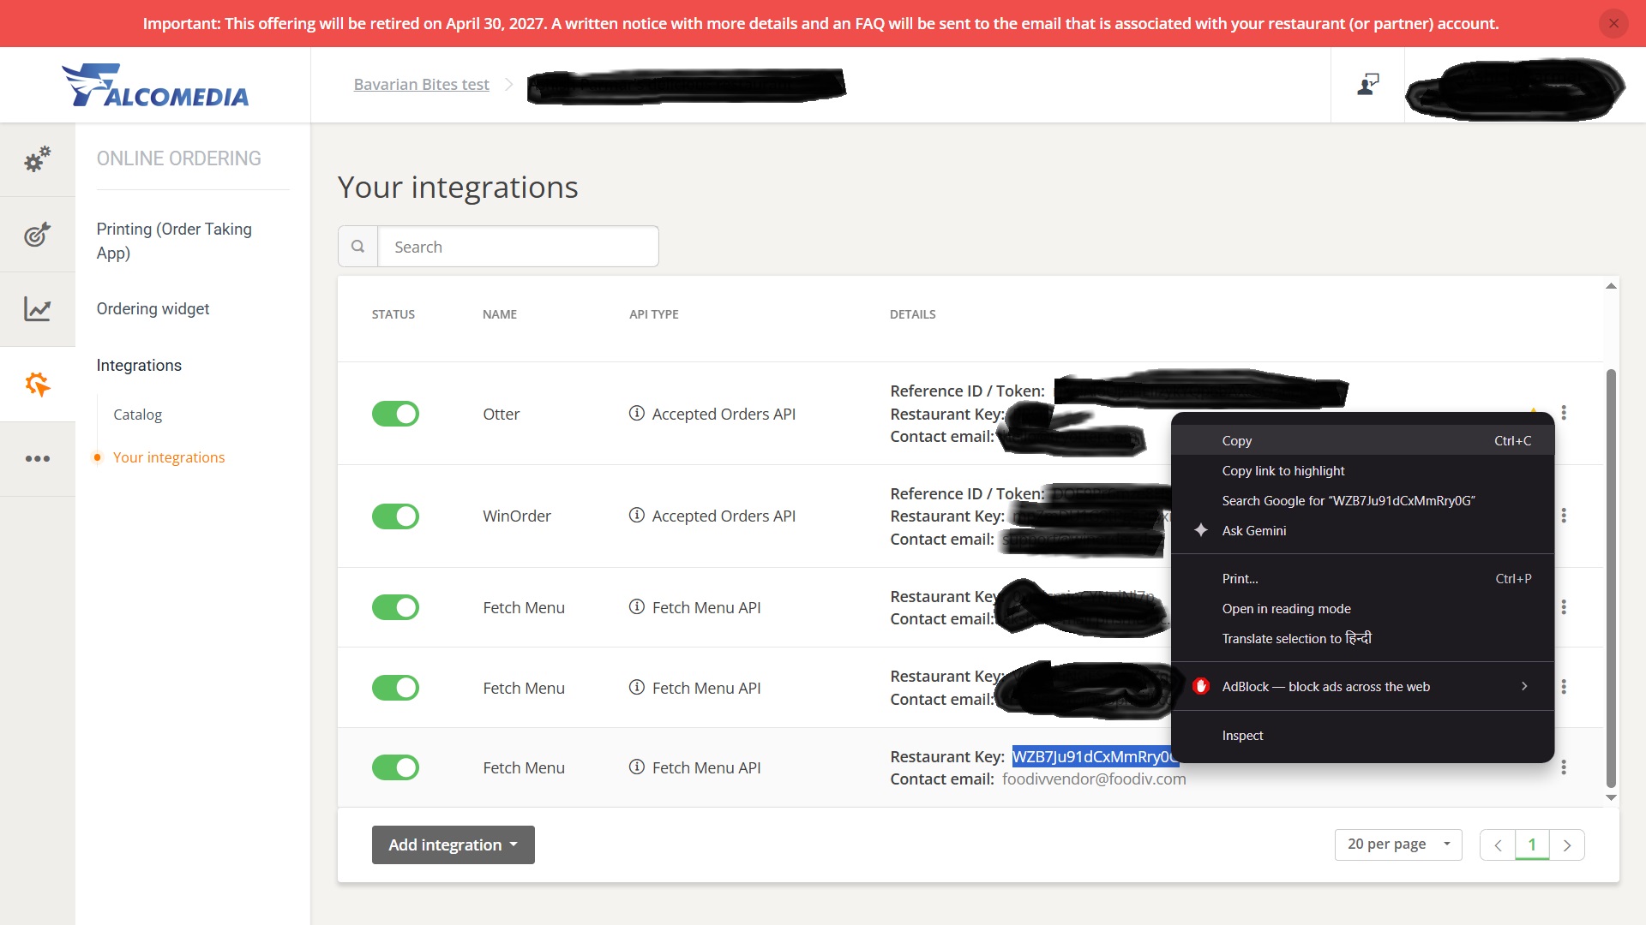Toggle off the foodivvendor Fetch Menu integration

[x=395, y=767]
